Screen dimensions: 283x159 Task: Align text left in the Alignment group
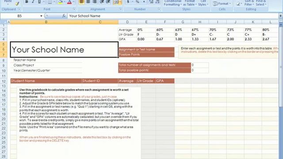pyautogui.click(x=81, y=2)
